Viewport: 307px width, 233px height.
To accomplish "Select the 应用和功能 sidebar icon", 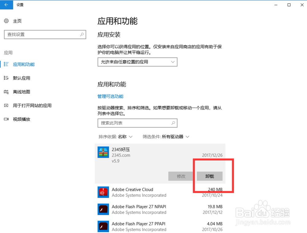I will 6,64.
